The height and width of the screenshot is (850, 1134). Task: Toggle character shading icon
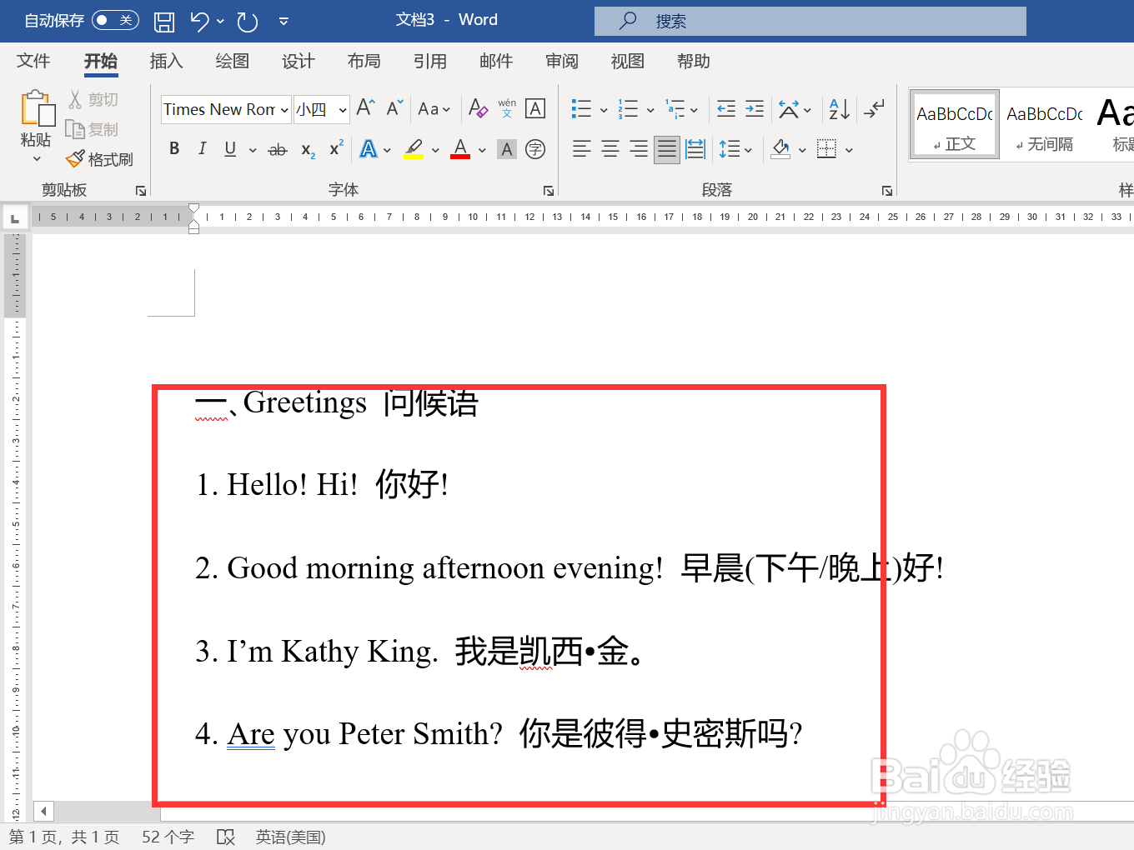(x=507, y=149)
